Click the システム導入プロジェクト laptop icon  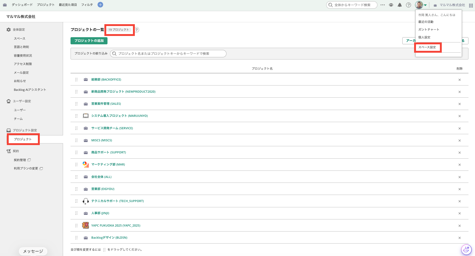click(86, 116)
